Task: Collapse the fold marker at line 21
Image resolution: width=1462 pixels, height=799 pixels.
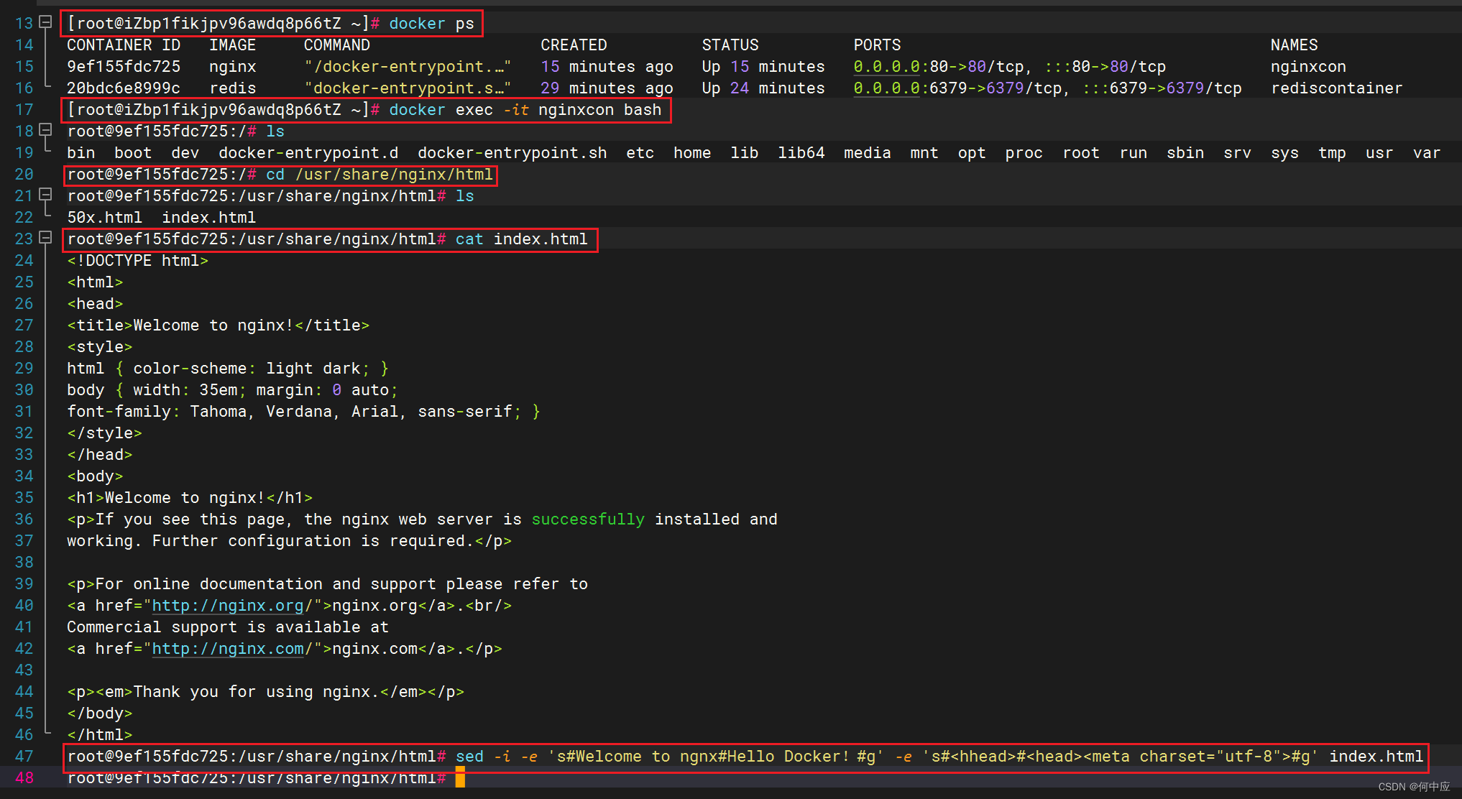Action: click(x=45, y=195)
